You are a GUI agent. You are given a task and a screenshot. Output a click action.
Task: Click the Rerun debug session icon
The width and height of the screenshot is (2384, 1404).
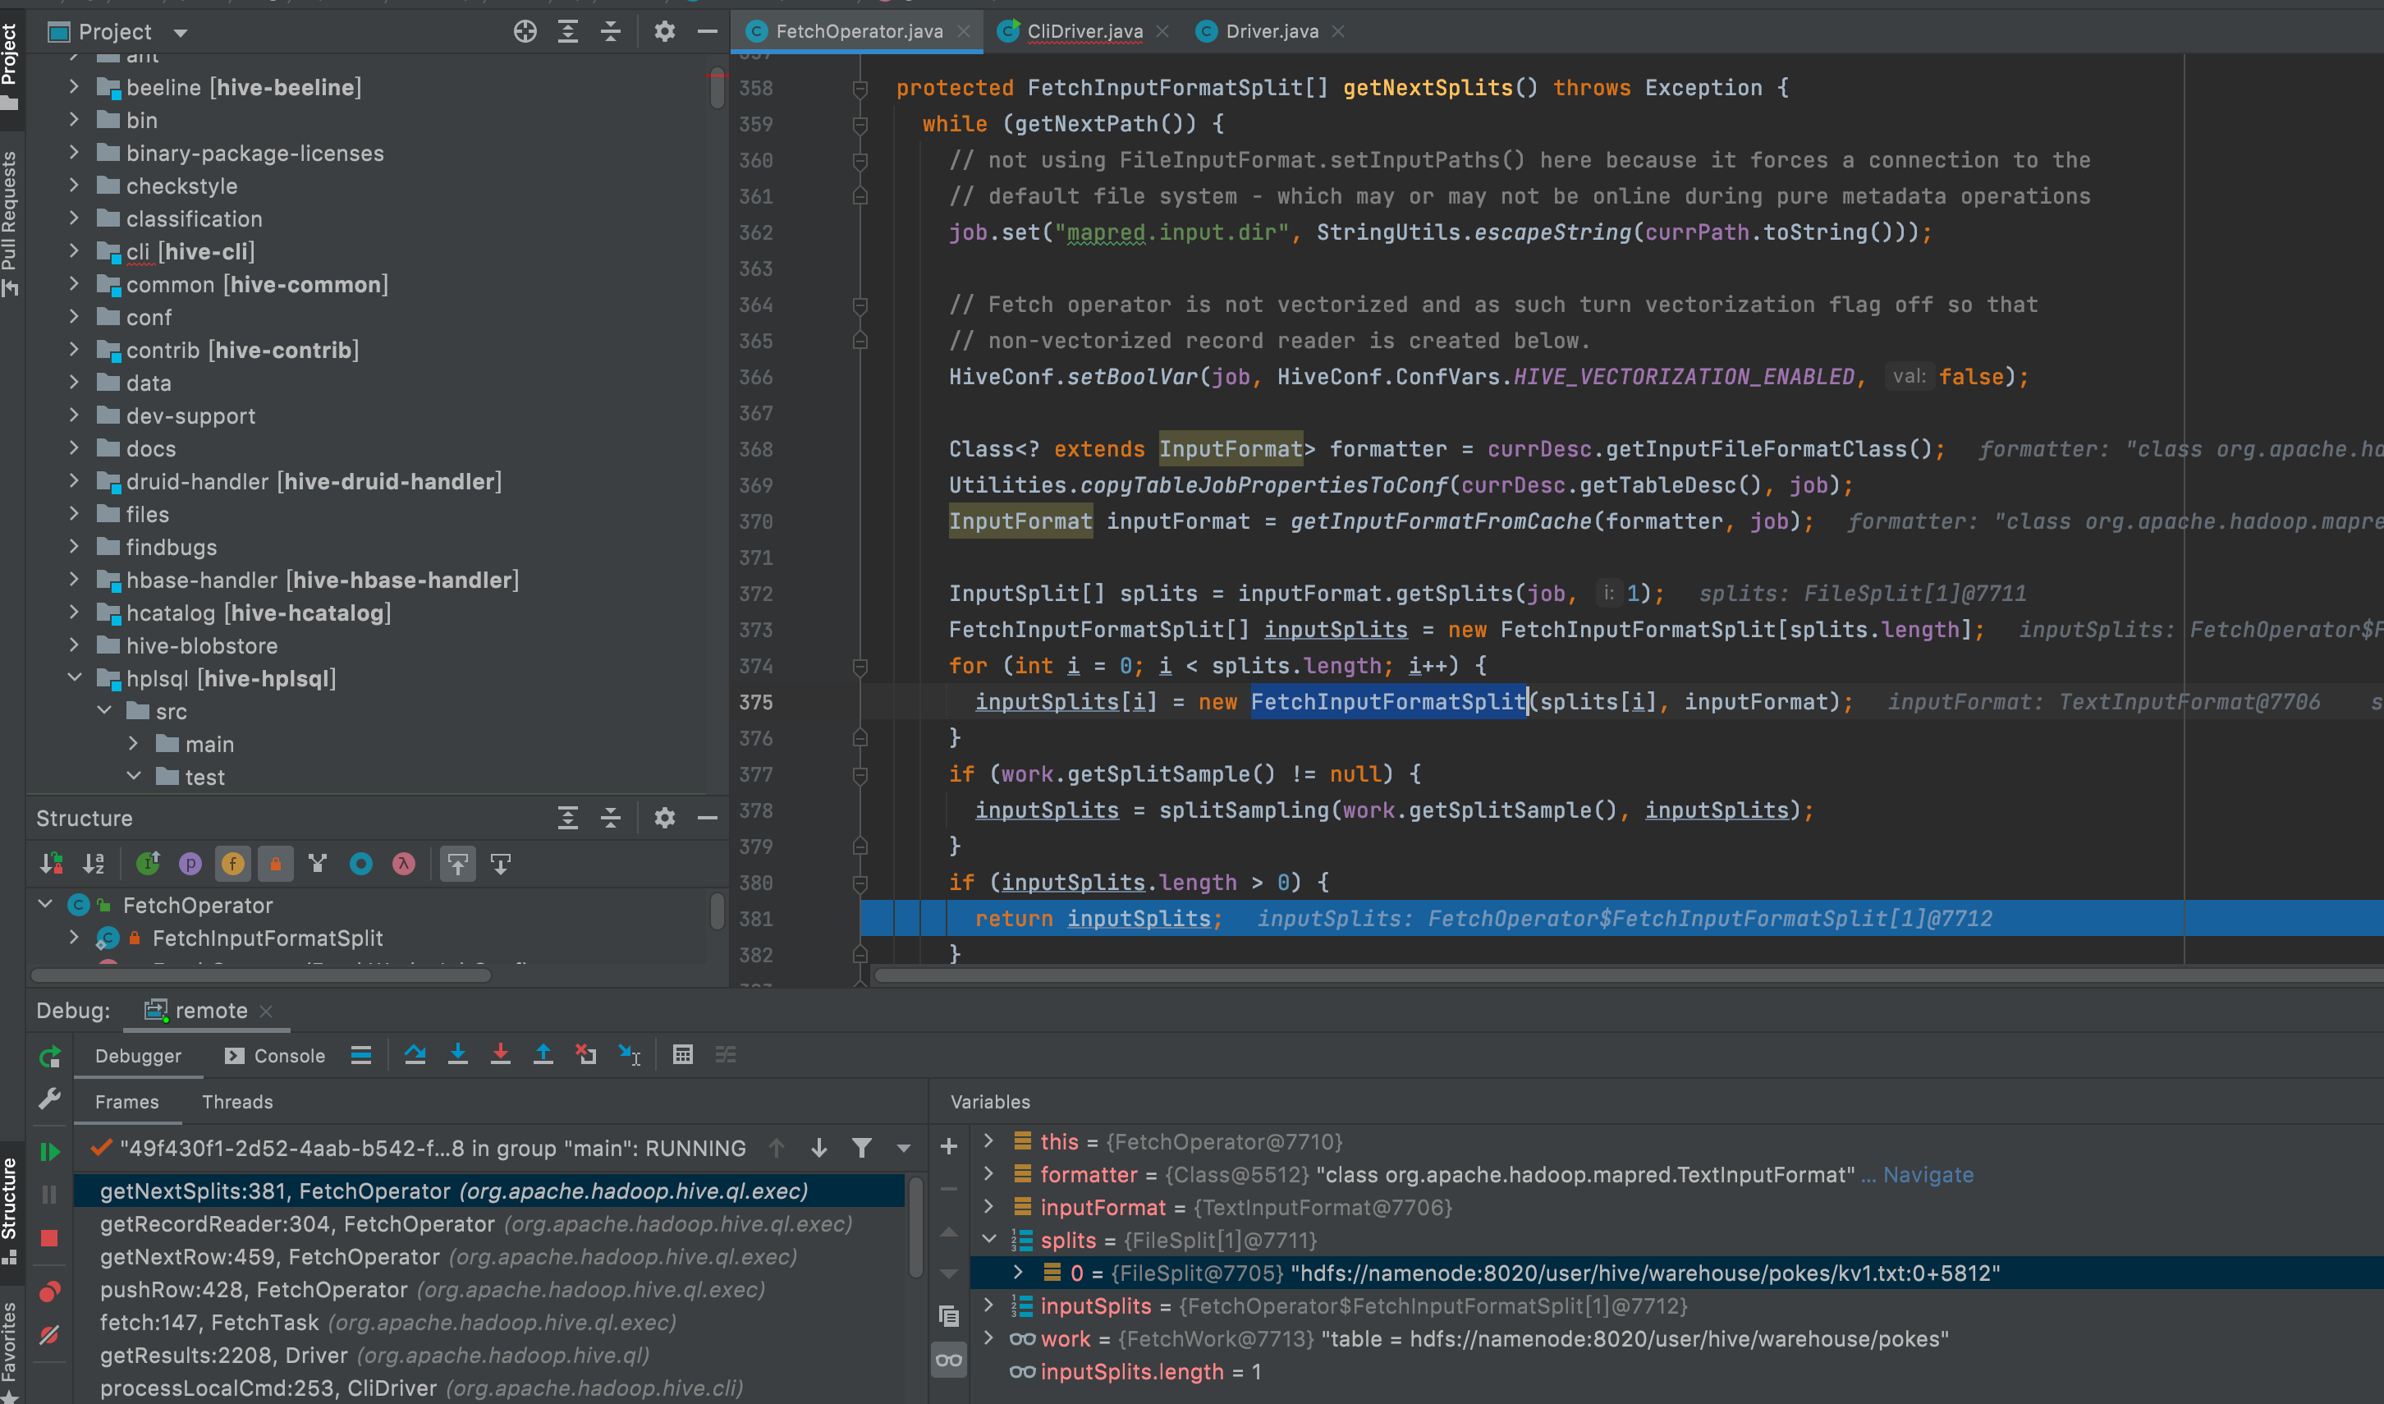tap(50, 1057)
